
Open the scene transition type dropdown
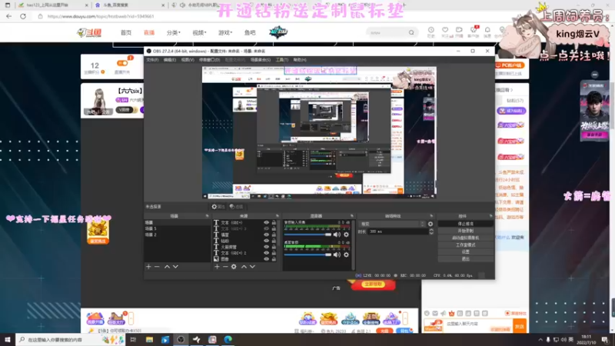tap(392, 224)
